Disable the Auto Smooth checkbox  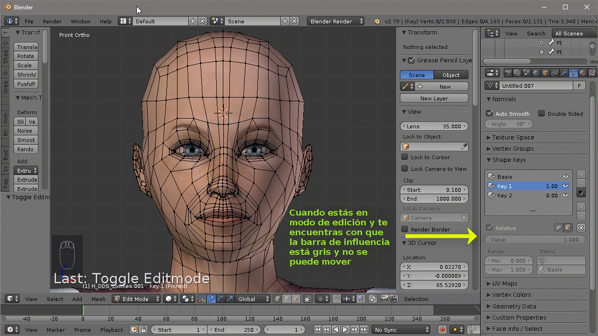point(490,113)
